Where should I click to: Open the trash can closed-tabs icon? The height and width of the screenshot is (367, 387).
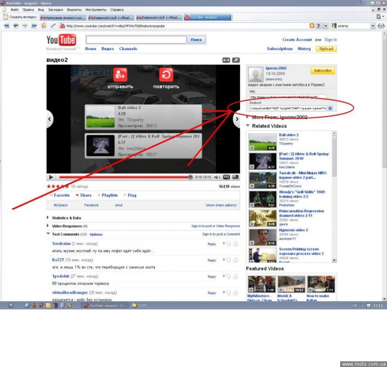tap(379, 17)
